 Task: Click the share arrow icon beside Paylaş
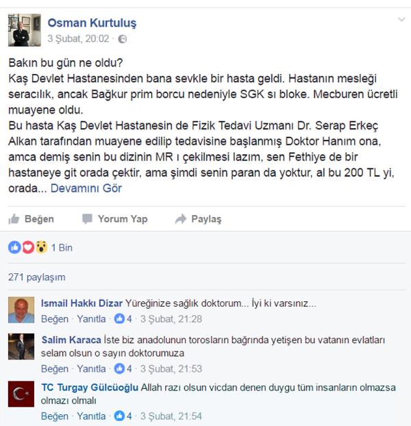181,218
